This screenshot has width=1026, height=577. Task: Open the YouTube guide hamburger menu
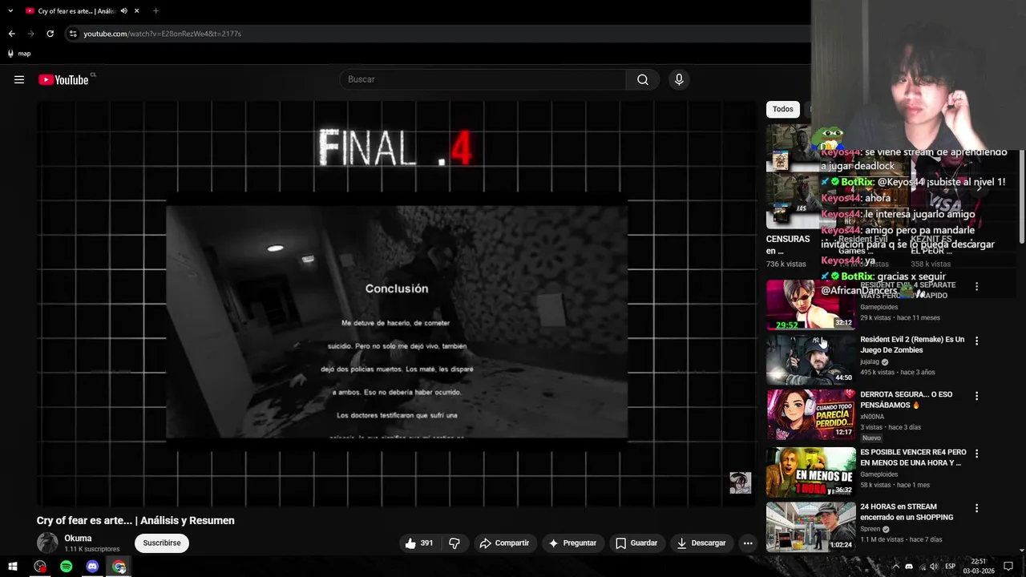click(x=19, y=79)
